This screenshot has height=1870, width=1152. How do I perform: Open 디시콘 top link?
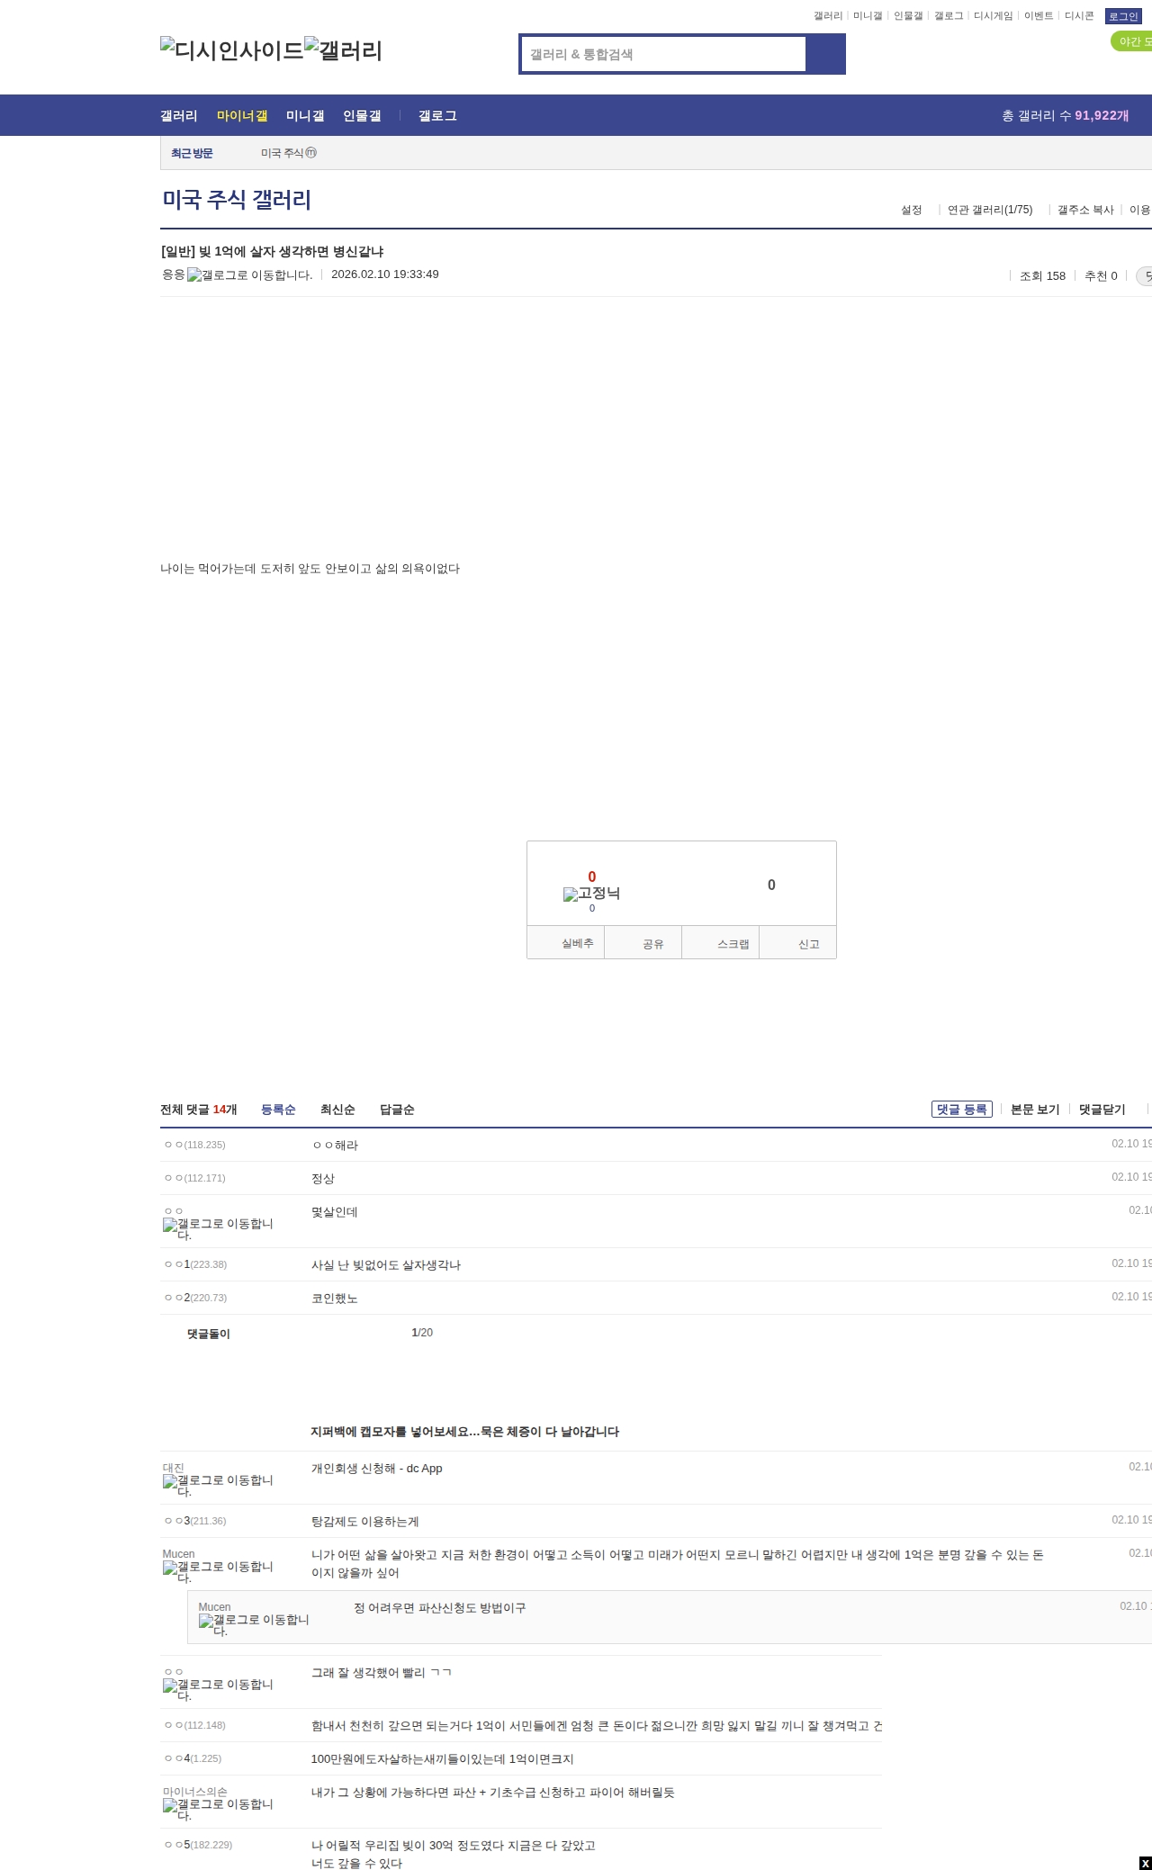point(1079,16)
